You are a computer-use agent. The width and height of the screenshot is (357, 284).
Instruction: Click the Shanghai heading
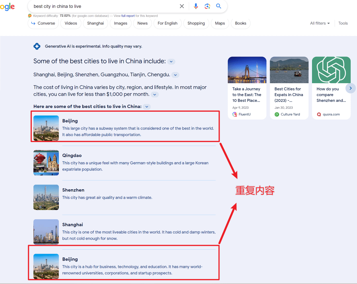(73, 225)
